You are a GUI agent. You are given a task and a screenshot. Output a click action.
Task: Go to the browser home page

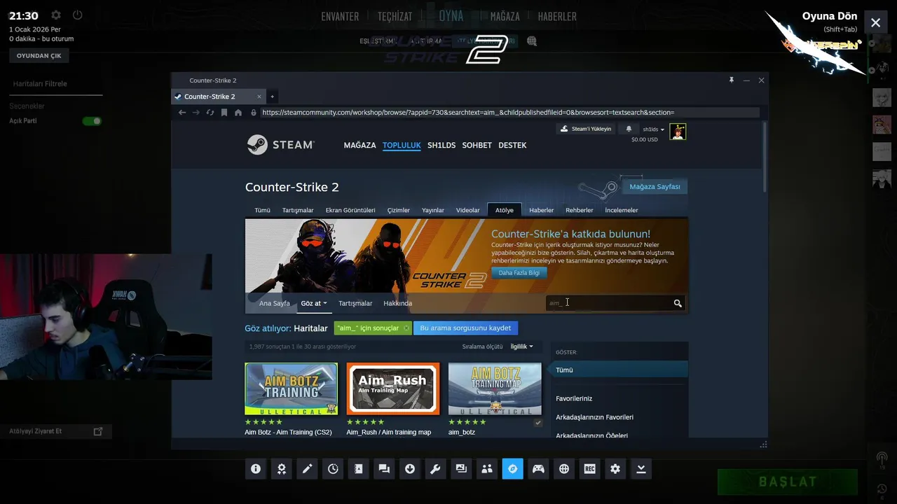pos(238,112)
